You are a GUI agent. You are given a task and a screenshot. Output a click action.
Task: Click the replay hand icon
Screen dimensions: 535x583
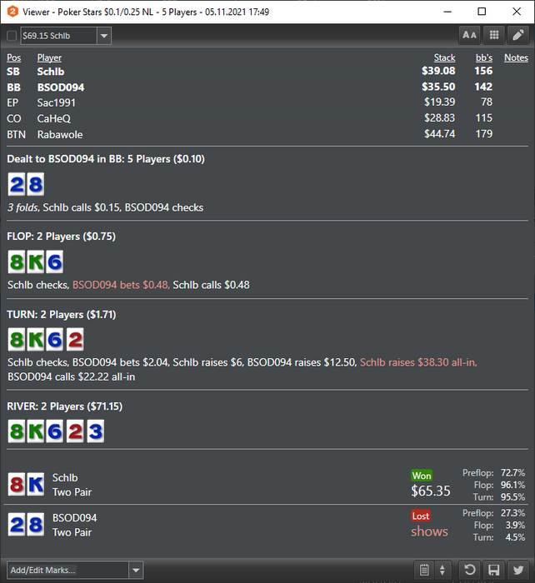click(469, 570)
